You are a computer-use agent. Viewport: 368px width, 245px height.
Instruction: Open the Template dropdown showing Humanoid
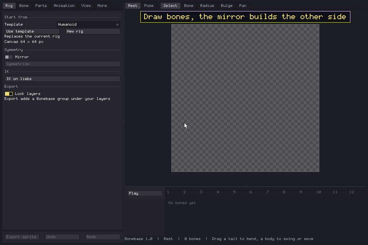[89, 24]
